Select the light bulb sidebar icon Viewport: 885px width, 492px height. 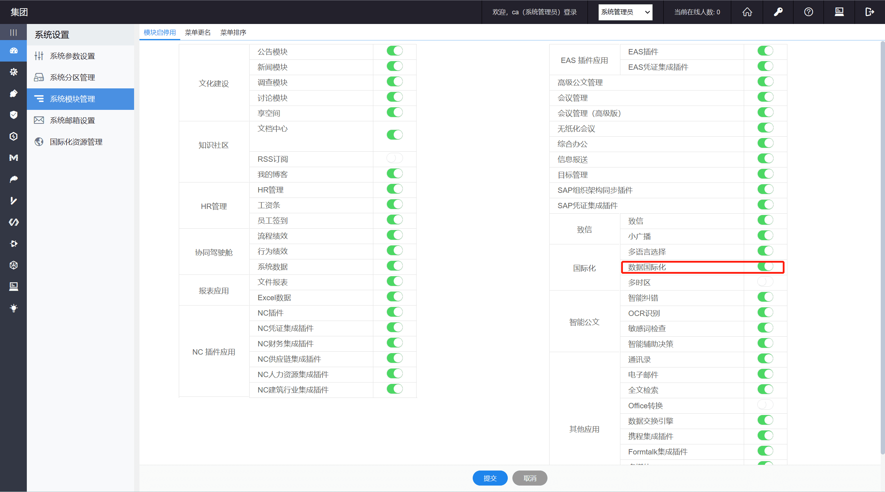14,308
